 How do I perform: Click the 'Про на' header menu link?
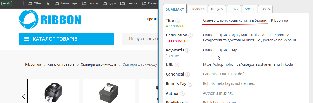(x=152, y=19)
